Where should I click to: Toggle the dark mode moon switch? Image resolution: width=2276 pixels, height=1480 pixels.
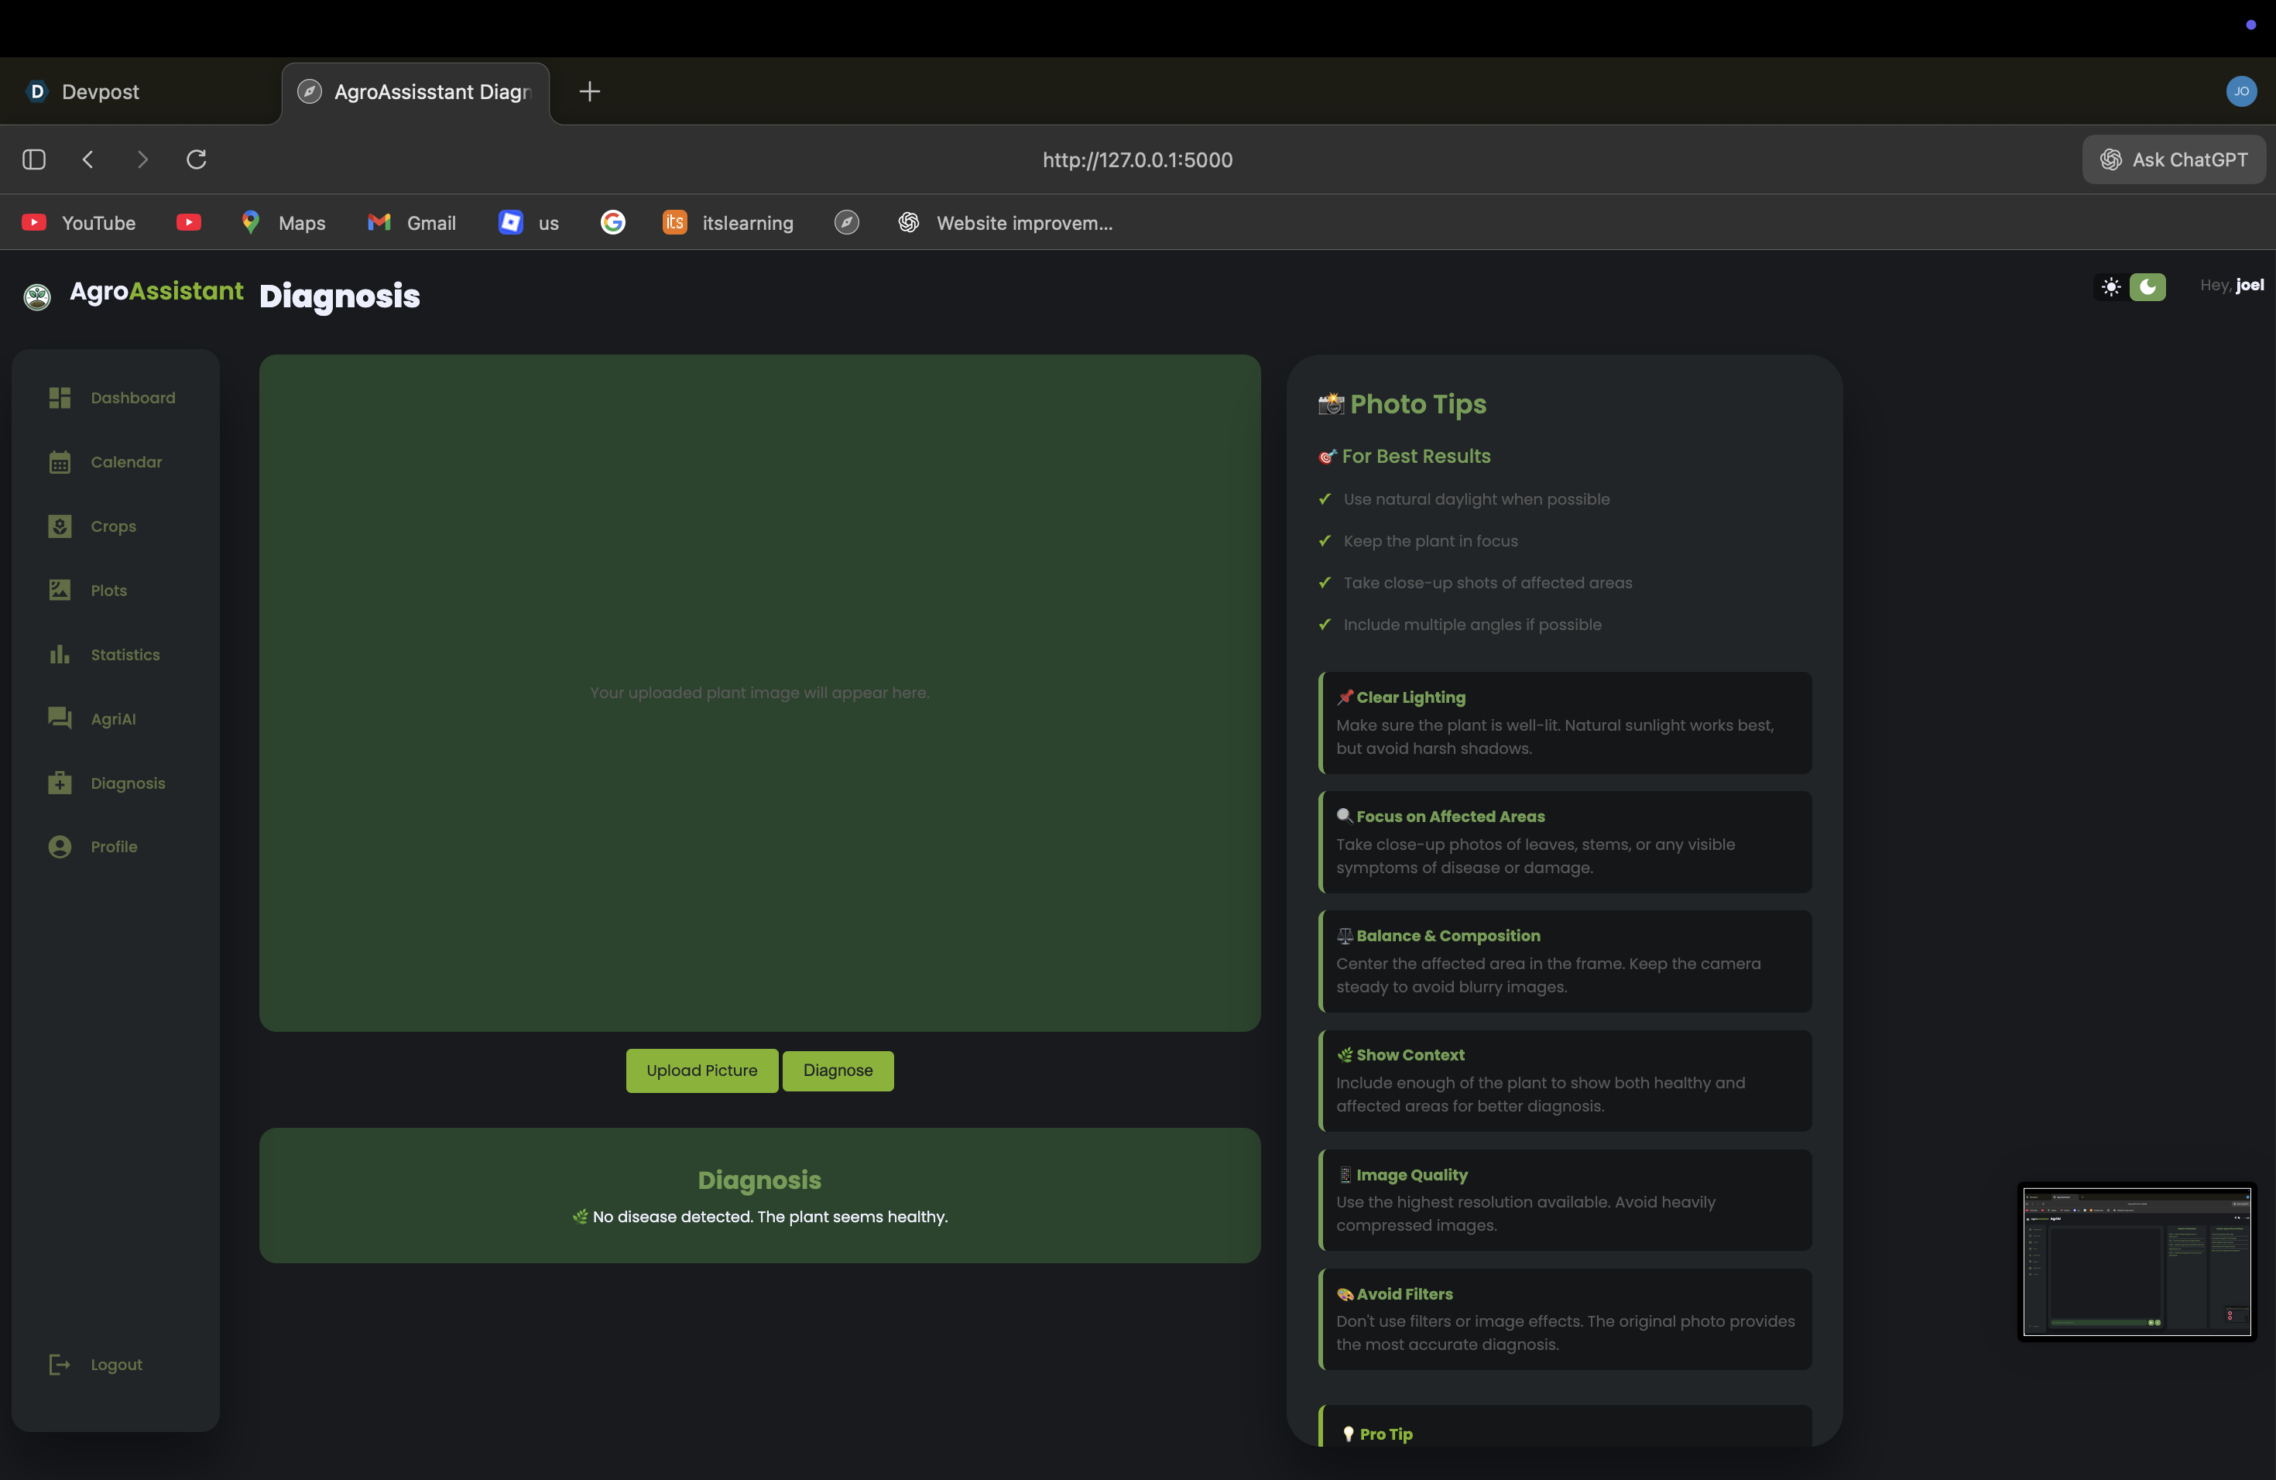(x=2147, y=287)
